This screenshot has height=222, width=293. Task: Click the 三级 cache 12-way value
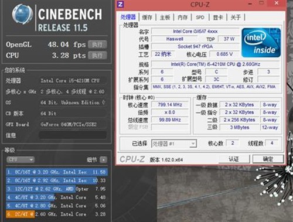270,127
